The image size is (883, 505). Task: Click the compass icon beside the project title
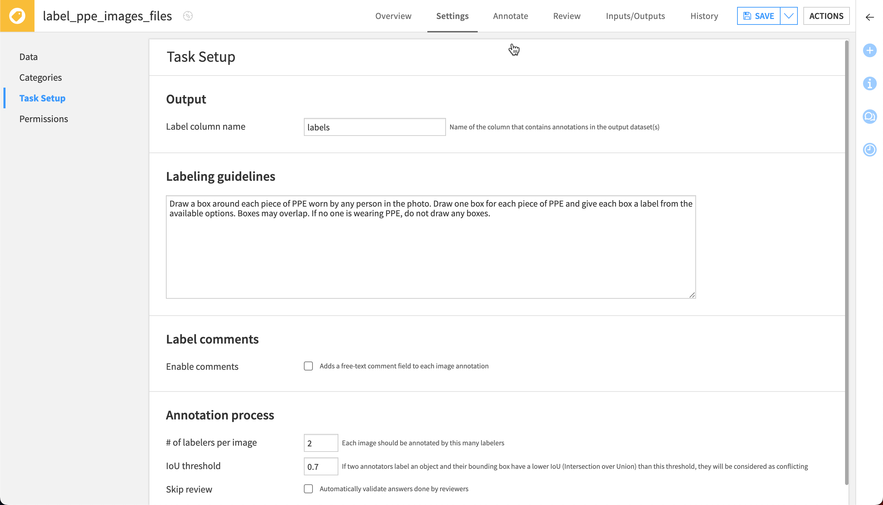tap(187, 16)
